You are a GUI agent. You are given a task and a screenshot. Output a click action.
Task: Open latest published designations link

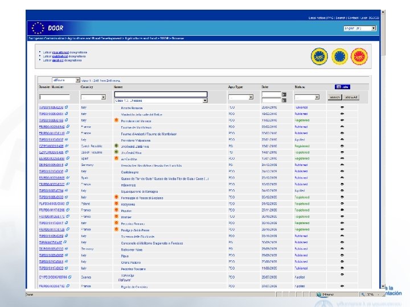[x=60, y=56]
